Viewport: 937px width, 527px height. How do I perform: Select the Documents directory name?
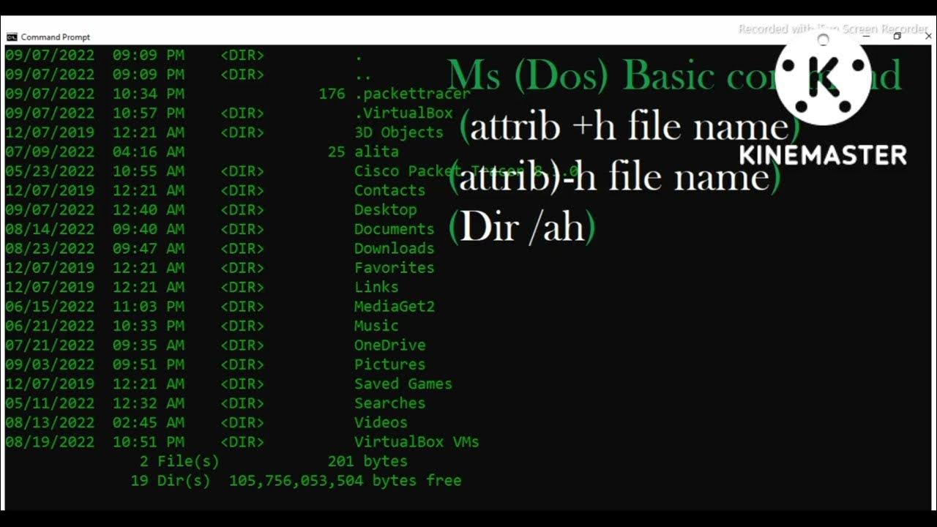(x=394, y=229)
